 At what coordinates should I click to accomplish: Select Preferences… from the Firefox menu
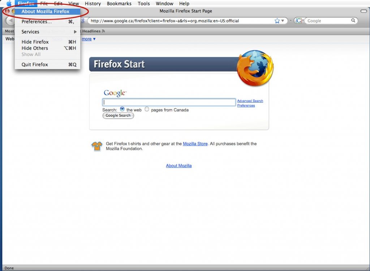click(47, 21)
